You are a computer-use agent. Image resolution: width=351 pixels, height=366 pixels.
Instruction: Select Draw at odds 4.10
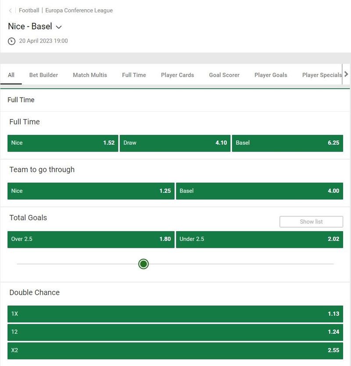click(175, 143)
